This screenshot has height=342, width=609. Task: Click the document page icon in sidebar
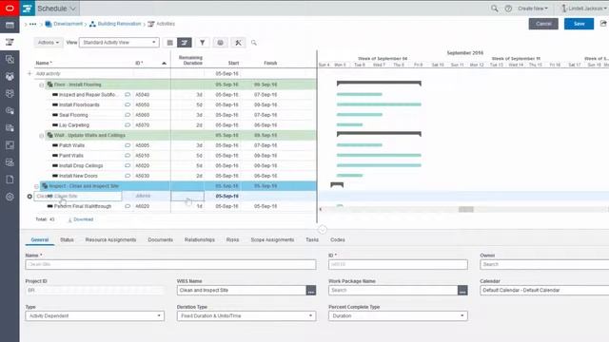click(x=10, y=180)
